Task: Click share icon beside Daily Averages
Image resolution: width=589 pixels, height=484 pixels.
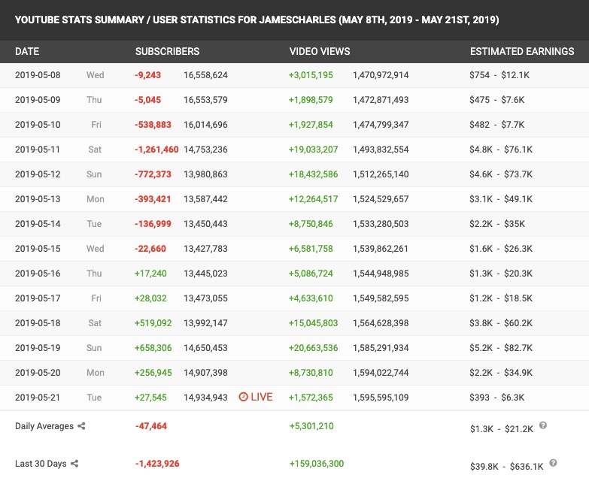Action: (81, 426)
